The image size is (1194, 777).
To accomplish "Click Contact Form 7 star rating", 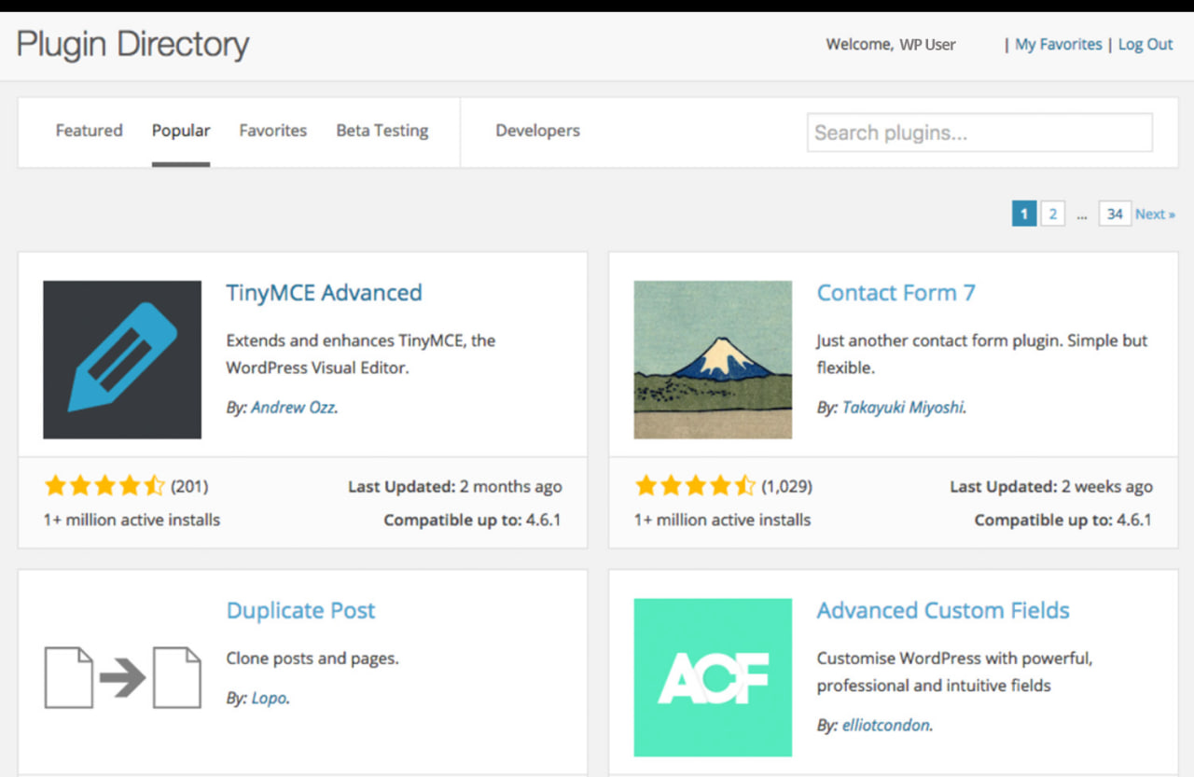I will coord(694,486).
